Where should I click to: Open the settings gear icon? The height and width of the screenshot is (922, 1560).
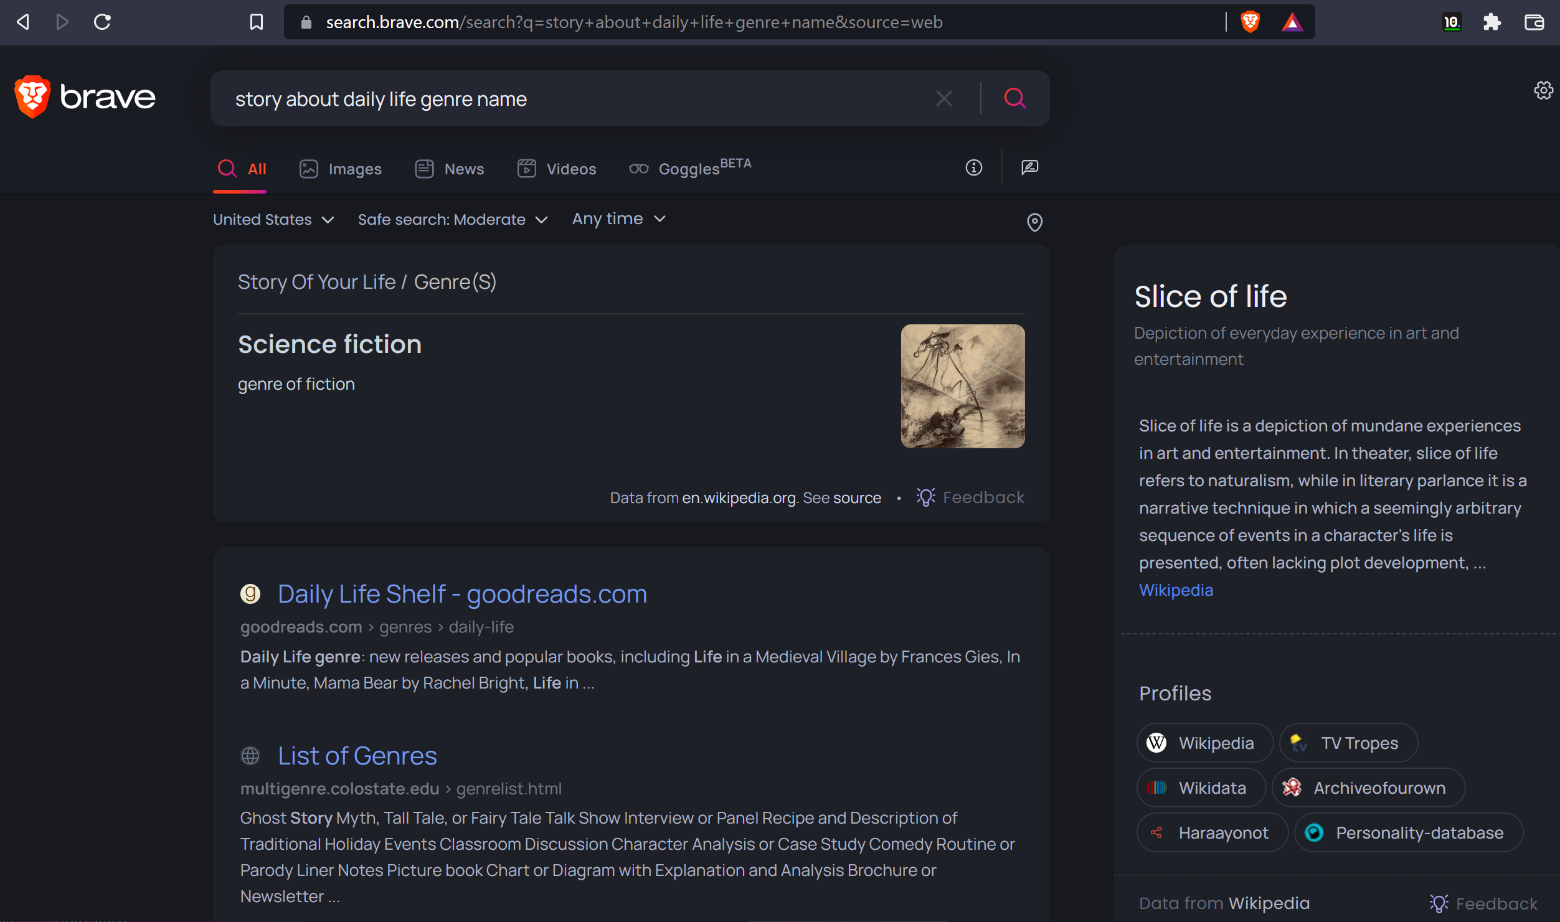tap(1543, 91)
